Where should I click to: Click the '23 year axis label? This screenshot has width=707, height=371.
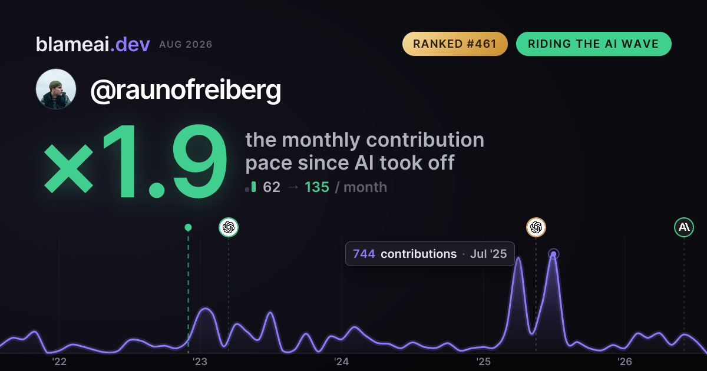[x=201, y=361]
